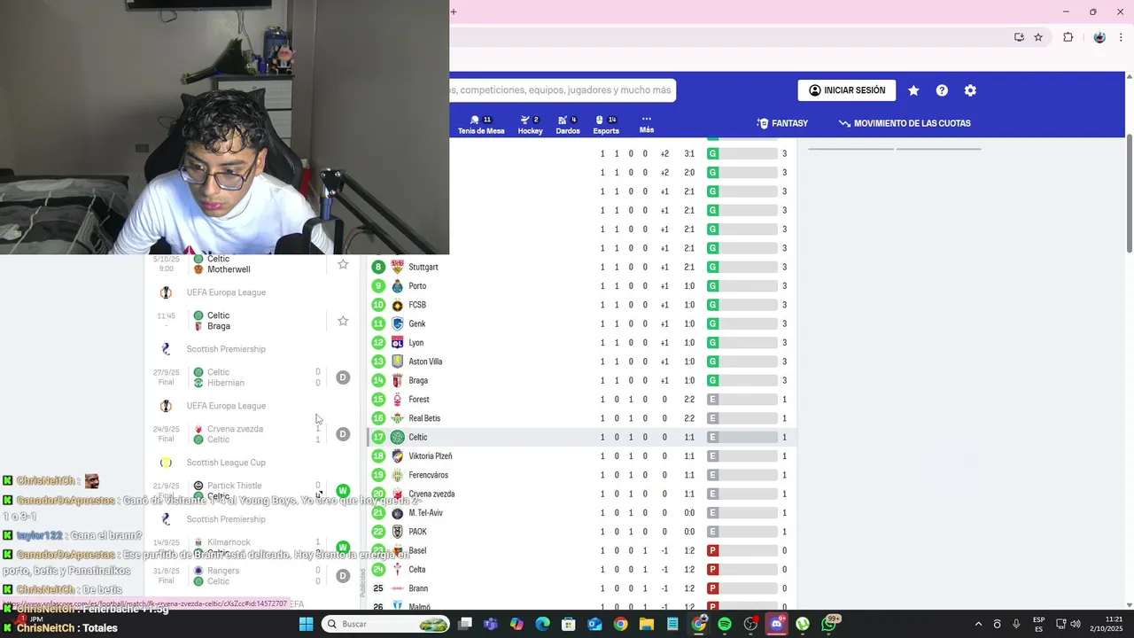Open the Windows Start menu
This screenshot has height=638, width=1134.
coord(306,624)
